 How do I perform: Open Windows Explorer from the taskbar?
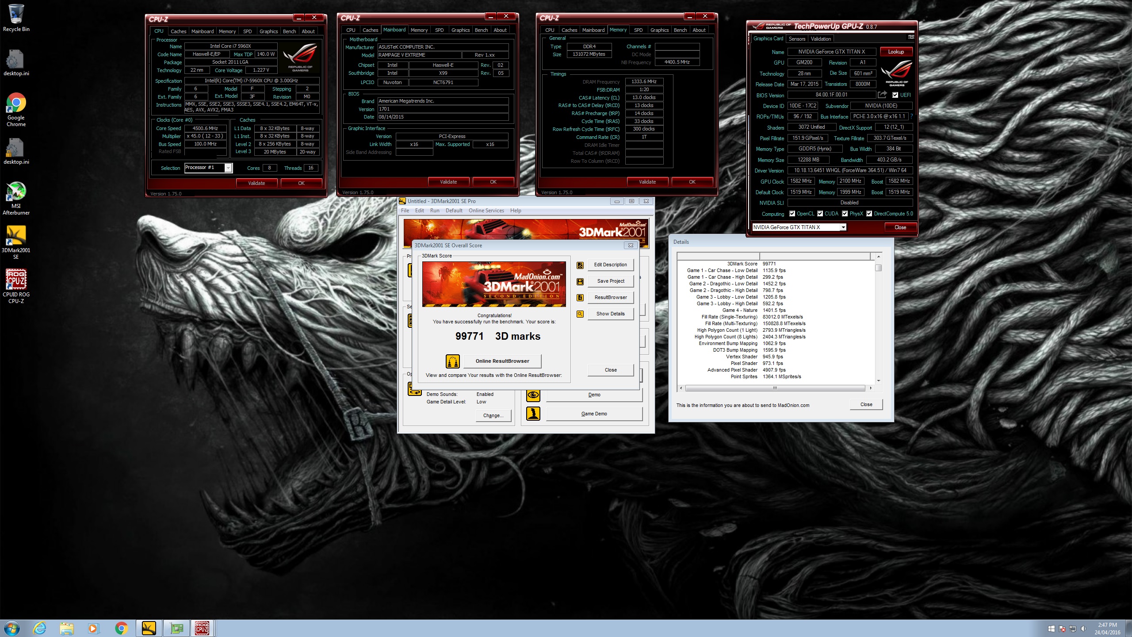point(67,628)
